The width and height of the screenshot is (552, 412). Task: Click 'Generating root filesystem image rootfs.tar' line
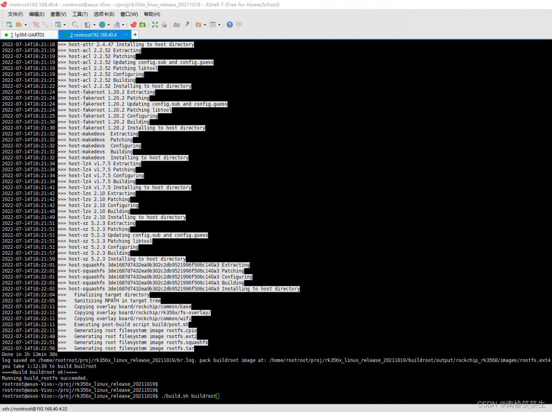point(134,349)
